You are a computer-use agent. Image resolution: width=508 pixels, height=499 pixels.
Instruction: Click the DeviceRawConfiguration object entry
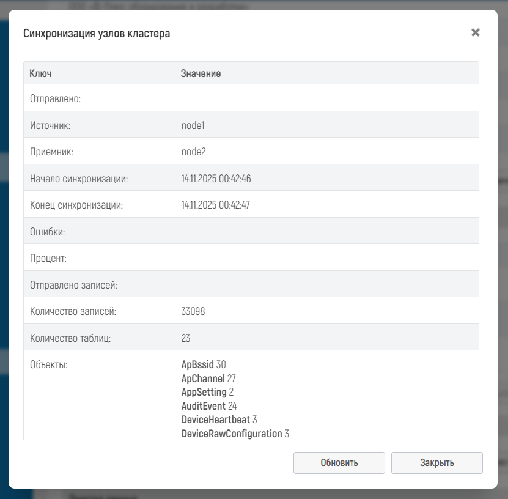point(235,434)
